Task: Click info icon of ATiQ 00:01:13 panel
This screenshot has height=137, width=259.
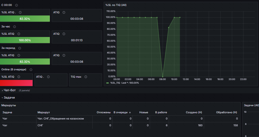Action: point(64,34)
